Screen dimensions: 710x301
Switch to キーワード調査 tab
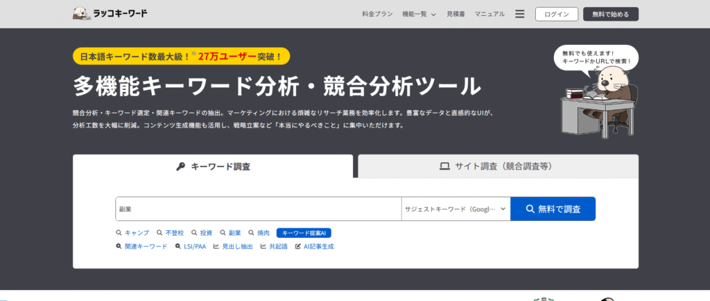pyautogui.click(x=213, y=166)
